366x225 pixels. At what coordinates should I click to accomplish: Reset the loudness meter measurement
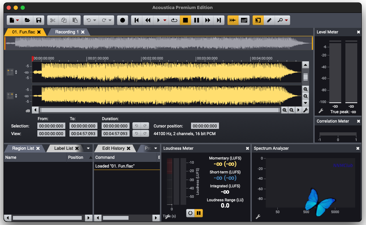[190, 213]
